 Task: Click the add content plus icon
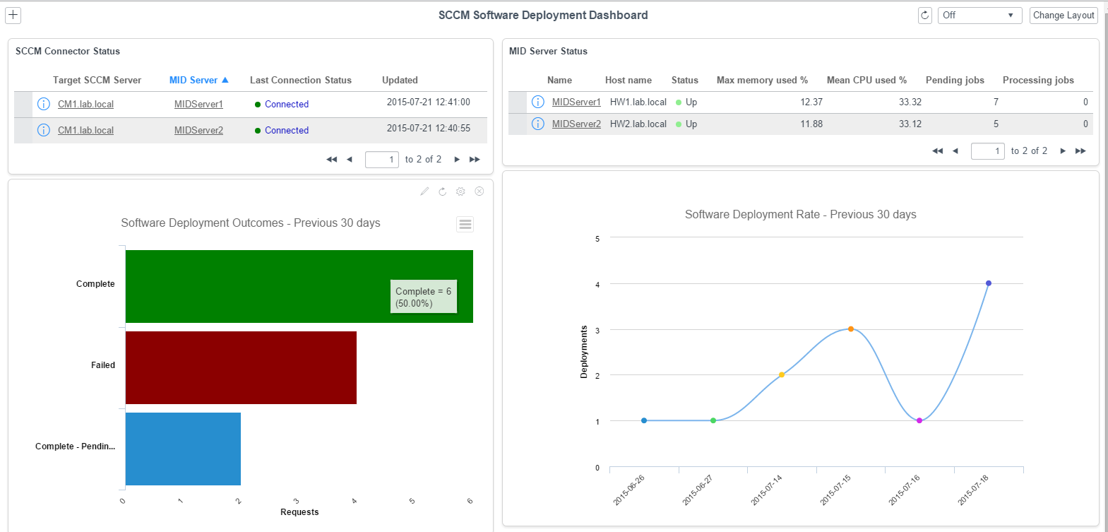13,15
